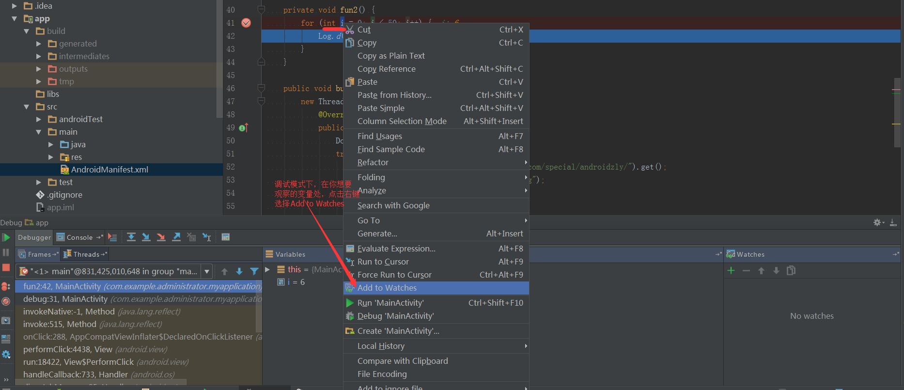Screen dimensions: 904x390
Task: Expand 'this' variable in Variables panel
Action: [x=267, y=269]
